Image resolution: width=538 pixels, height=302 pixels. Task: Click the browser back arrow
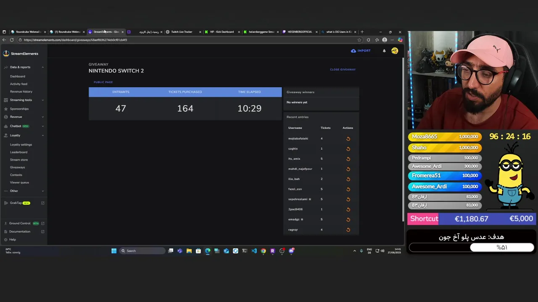(x=4, y=40)
